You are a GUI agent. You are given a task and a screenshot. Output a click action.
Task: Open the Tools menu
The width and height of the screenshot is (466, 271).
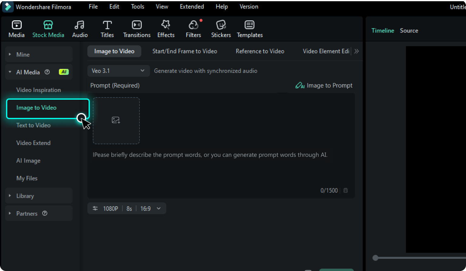137,7
